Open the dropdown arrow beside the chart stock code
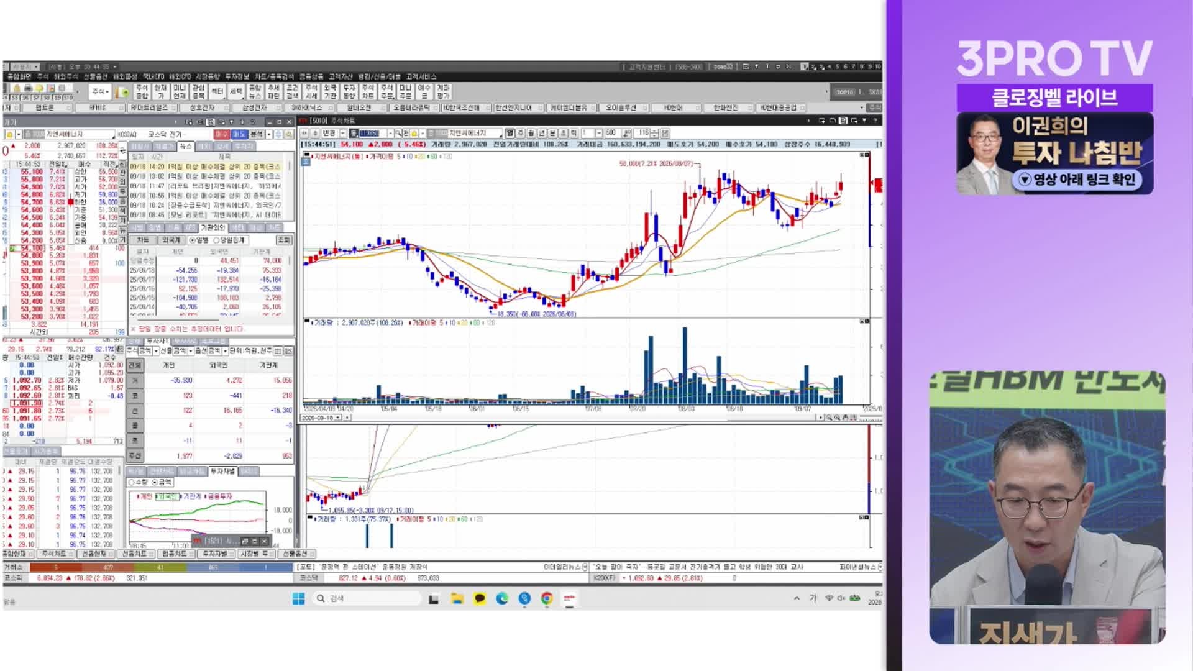The width and height of the screenshot is (1193, 671). (x=390, y=133)
